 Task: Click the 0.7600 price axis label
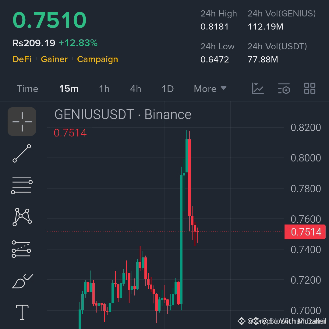306,219
